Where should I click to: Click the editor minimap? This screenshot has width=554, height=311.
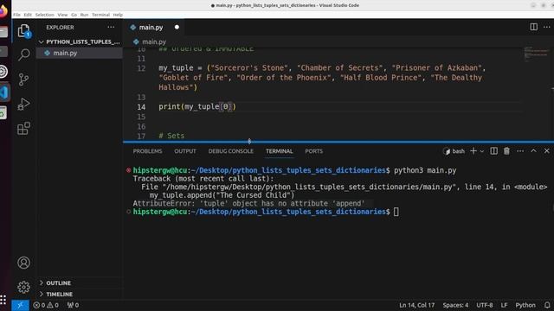pos(537,54)
